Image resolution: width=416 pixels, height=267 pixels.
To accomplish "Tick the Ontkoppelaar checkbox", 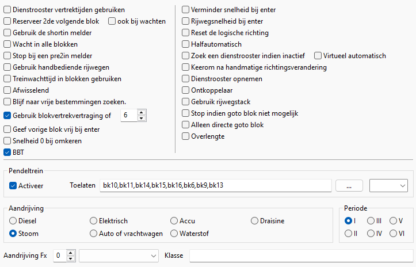I will point(186,90).
